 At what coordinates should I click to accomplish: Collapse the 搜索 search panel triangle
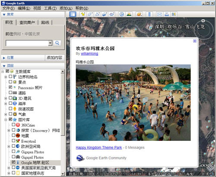pyautogui.click(x=4, y=15)
